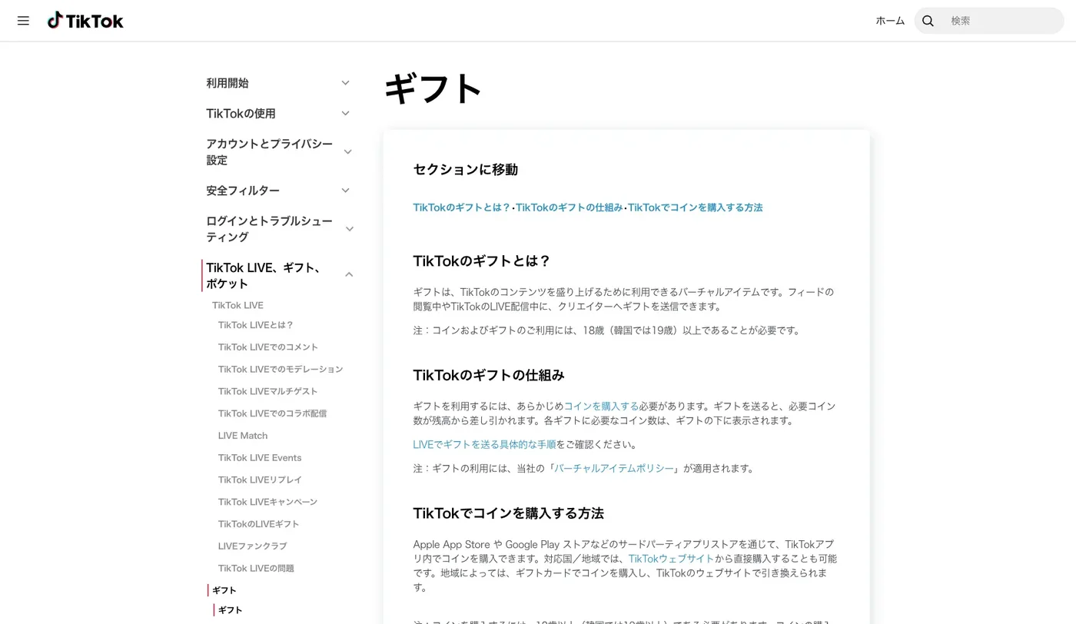1076x624 pixels.
Task: Open TikTok LIVEでのコメント page
Action: 268,347
